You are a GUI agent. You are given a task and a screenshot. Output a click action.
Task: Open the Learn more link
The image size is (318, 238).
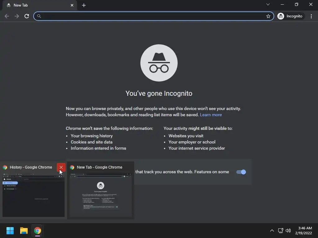coord(211,115)
